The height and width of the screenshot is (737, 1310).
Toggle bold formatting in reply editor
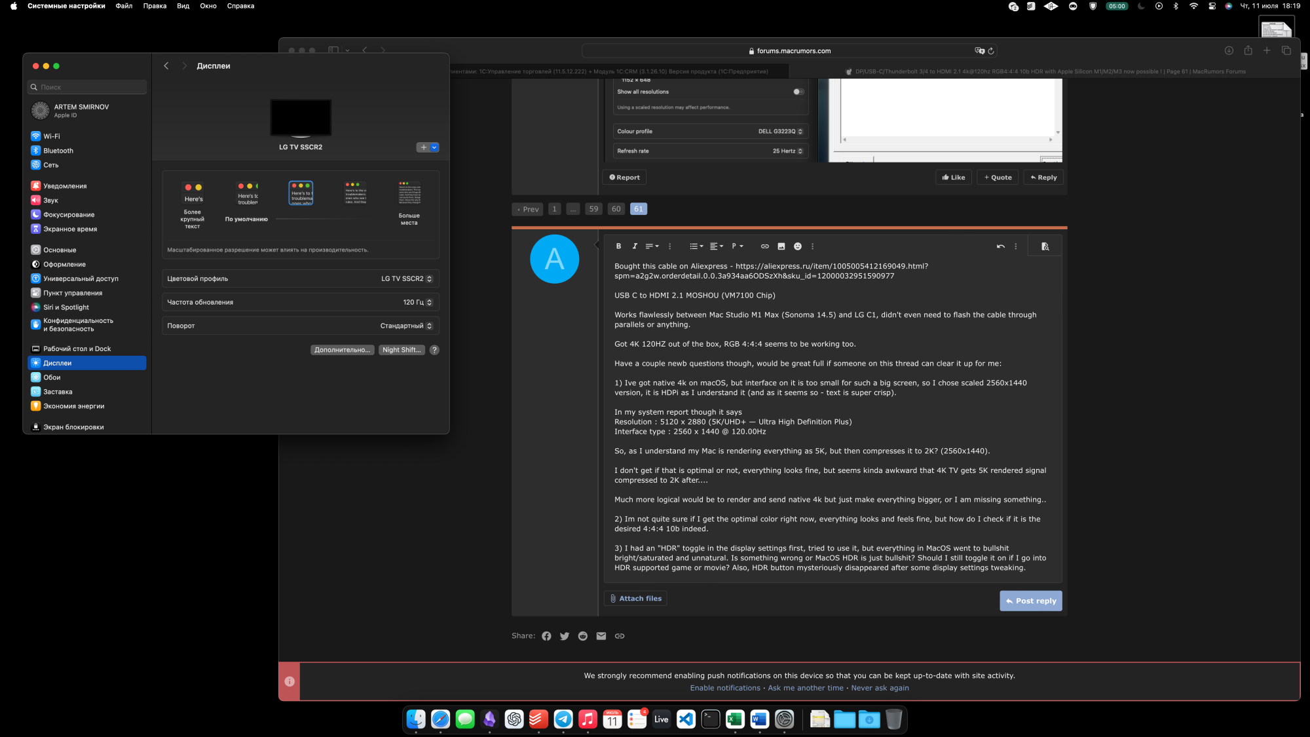click(x=618, y=246)
